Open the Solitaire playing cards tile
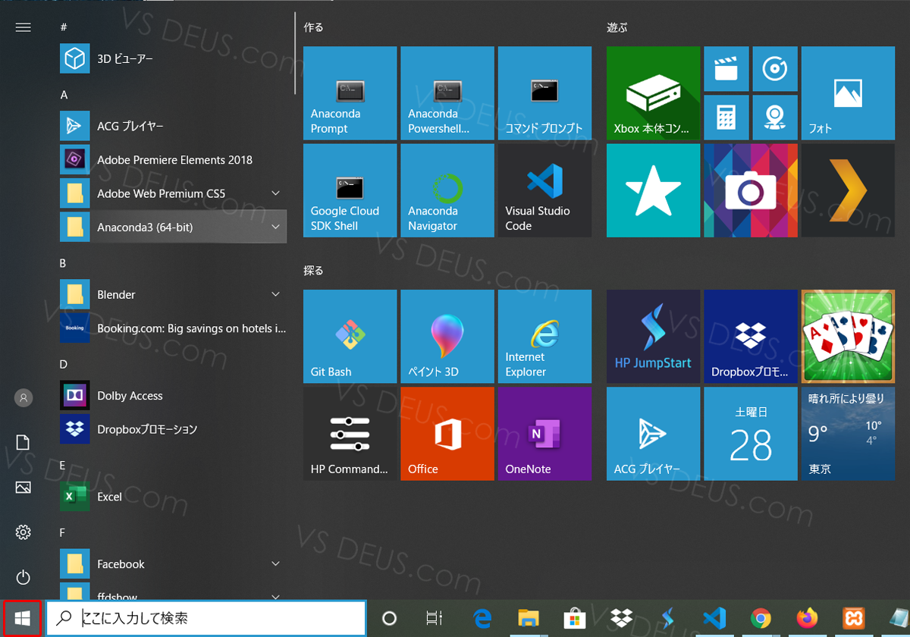Viewport: 910px width, 637px height. 848,336
